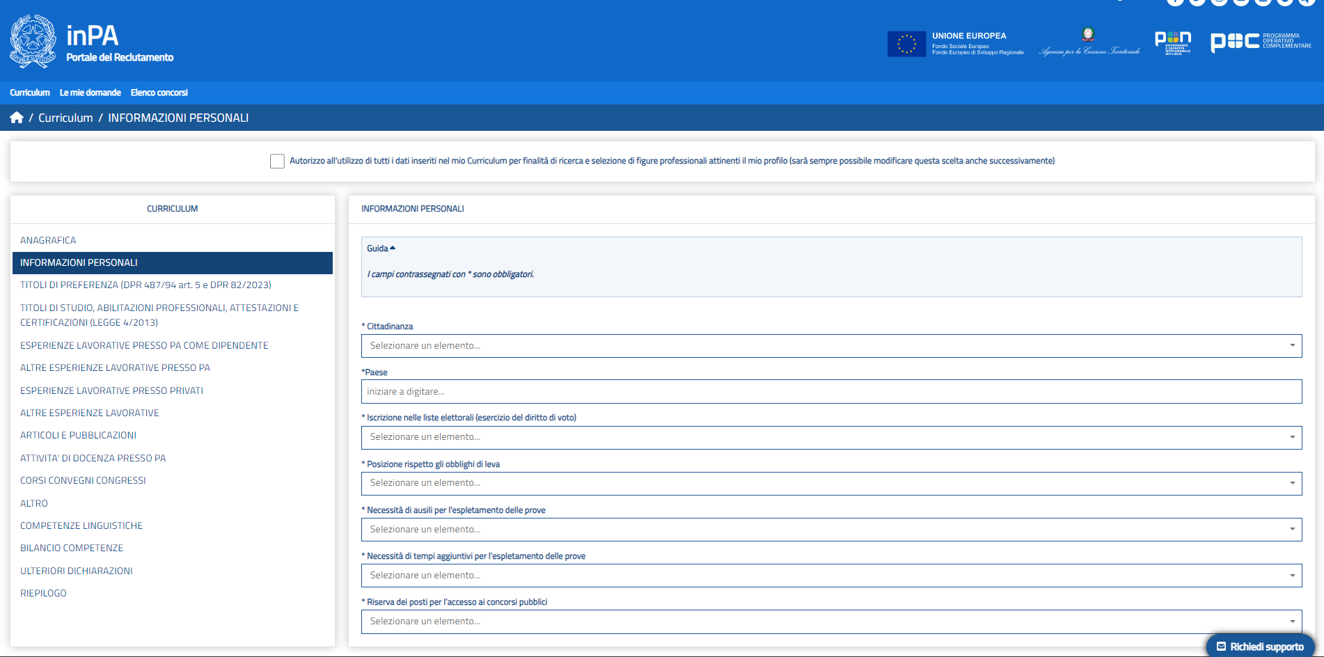The width and height of the screenshot is (1324, 657).
Task: Click the Richiedi supporto button
Action: [1260, 647]
